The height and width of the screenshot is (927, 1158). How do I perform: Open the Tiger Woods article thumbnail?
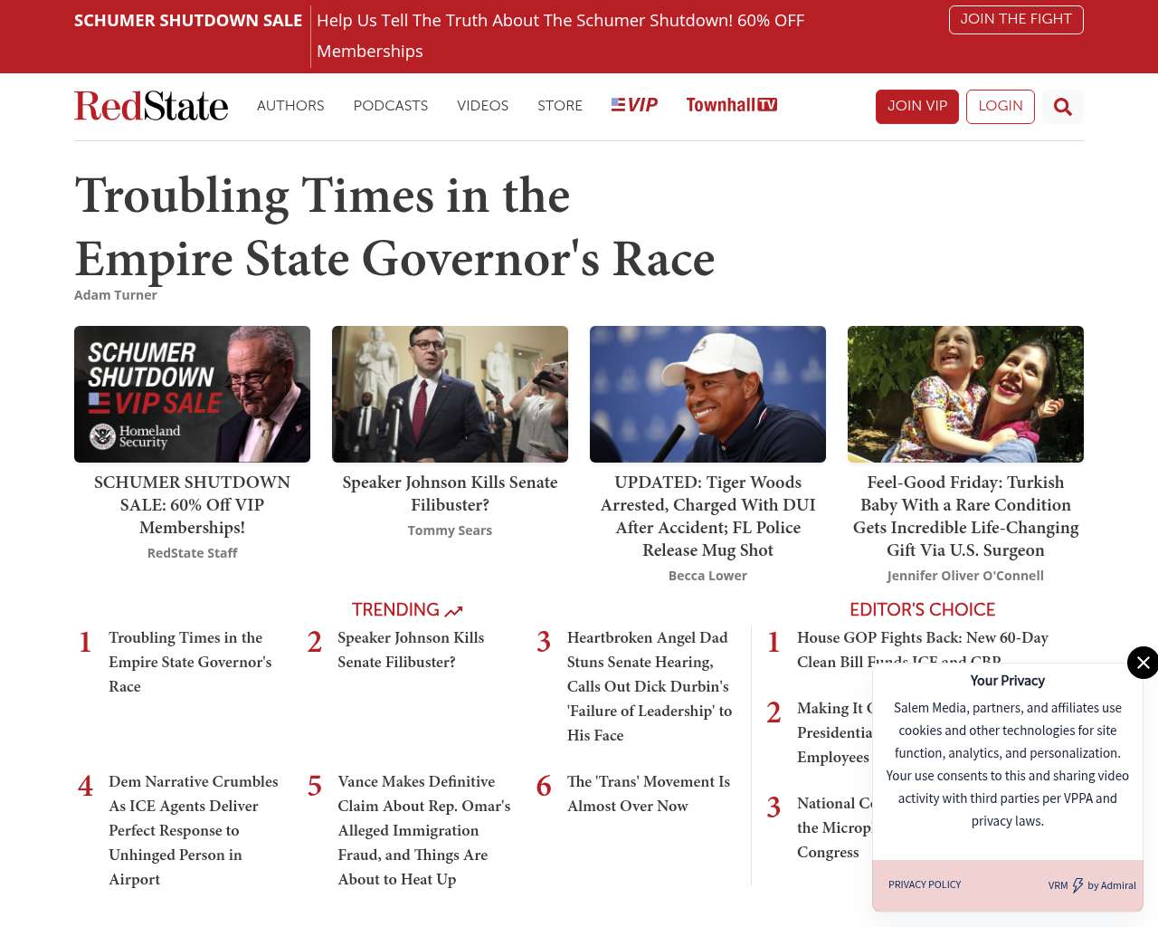(x=707, y=394)
